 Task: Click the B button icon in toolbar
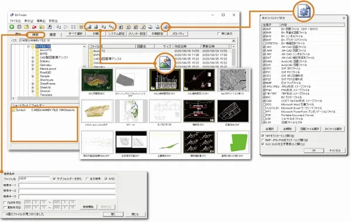(121, 27)
